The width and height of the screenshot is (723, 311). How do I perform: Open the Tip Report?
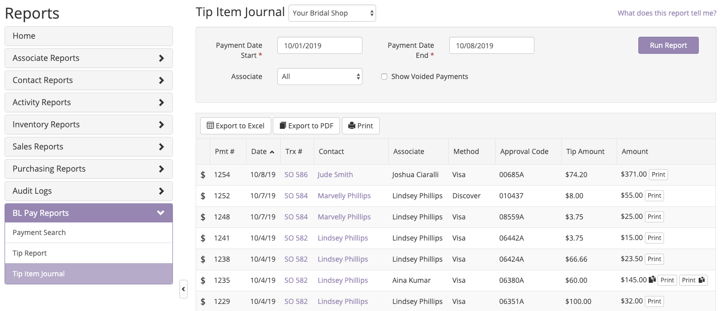coord(89,253)
